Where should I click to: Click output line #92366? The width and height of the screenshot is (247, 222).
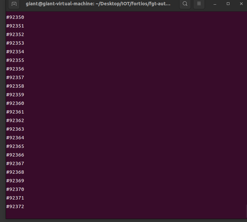click(x=15, y=155)
